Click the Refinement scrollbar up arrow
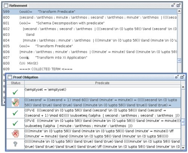The image size is (188, 153). pyautogui.click(x=179, y=11)
